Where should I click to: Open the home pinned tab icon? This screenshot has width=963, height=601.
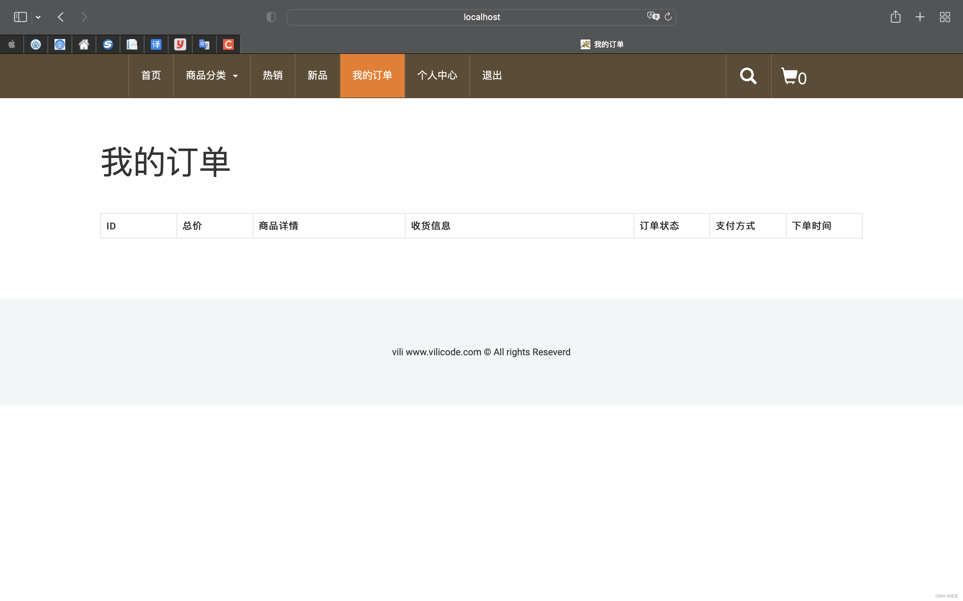click(x=84, y=44)
